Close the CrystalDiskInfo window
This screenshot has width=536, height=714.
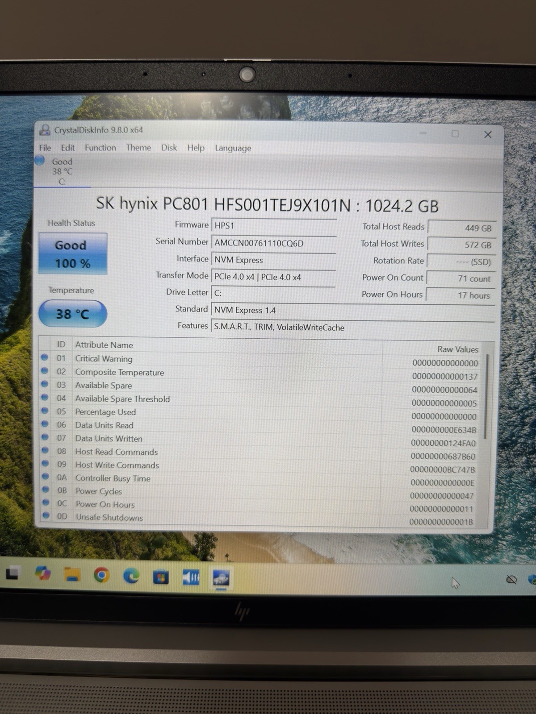488,134
